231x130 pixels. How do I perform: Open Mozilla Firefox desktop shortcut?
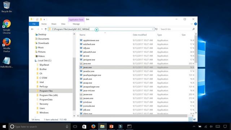click(6, 45)
